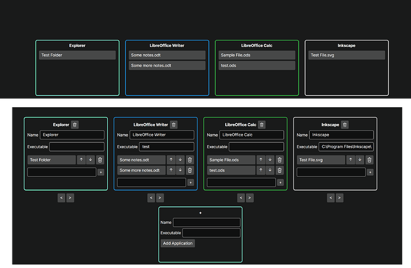The image size is (411, 268).
Task: Focus new entry input in Calc card
Action: [241, 182]
